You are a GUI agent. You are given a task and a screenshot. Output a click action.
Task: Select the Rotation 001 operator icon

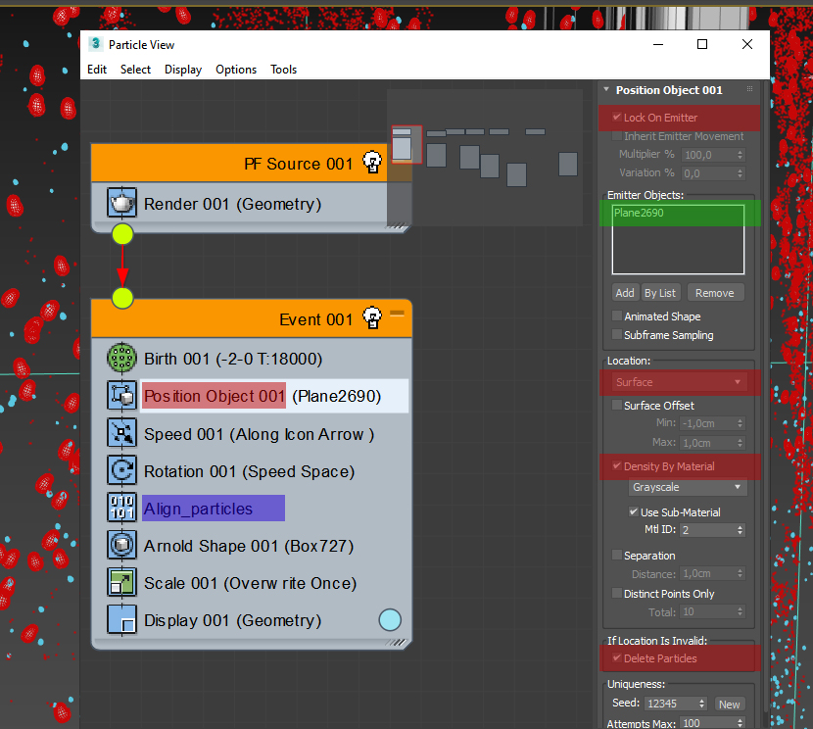coord(121,470)
